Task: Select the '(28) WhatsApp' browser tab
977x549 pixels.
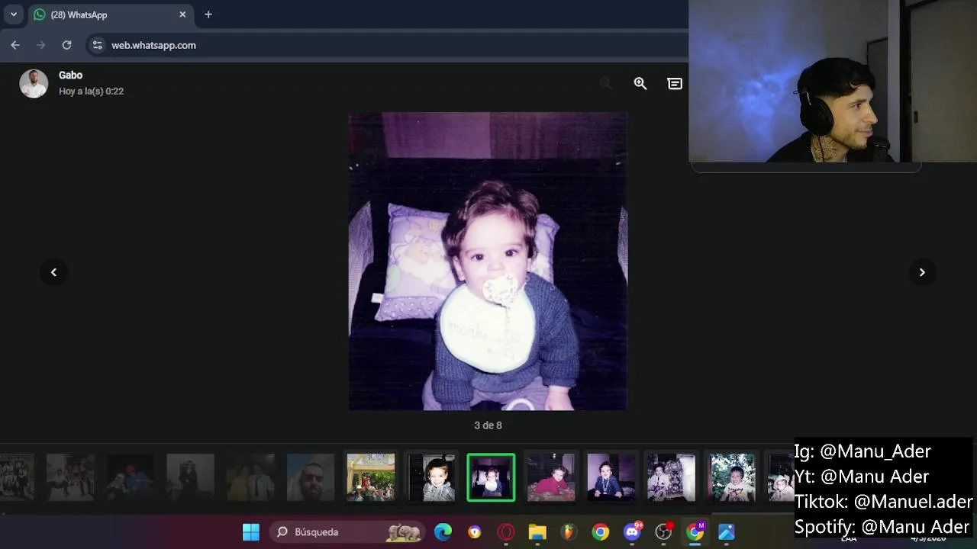Action: coord(110,14)
